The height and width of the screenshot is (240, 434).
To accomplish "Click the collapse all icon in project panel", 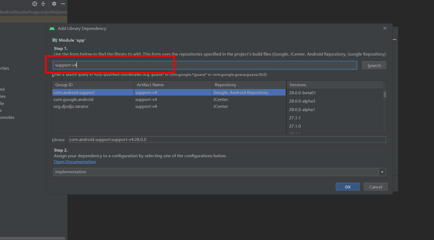I will coord(43,4).
